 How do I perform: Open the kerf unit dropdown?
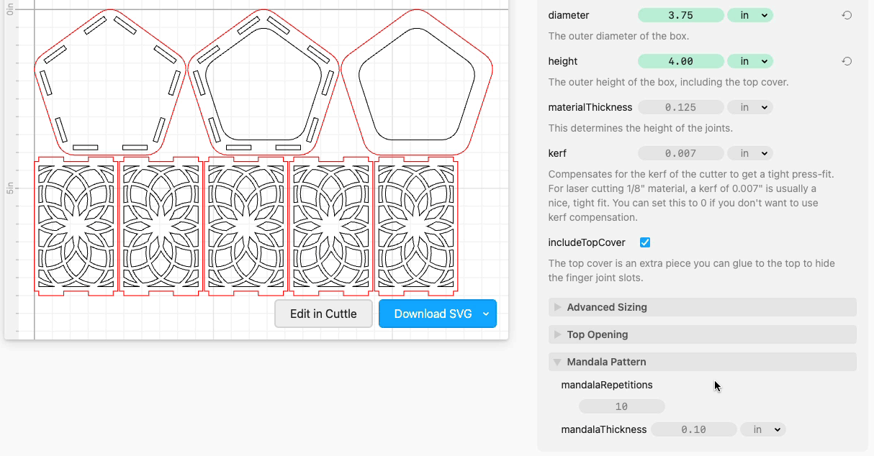click(x=750, y=152)
